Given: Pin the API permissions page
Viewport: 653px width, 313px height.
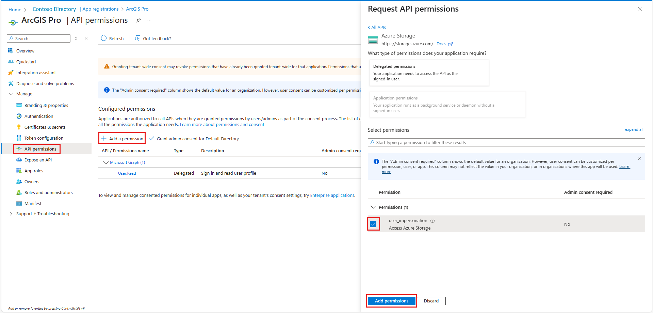Looking at the screenshot, I should (x=138, y=20).
